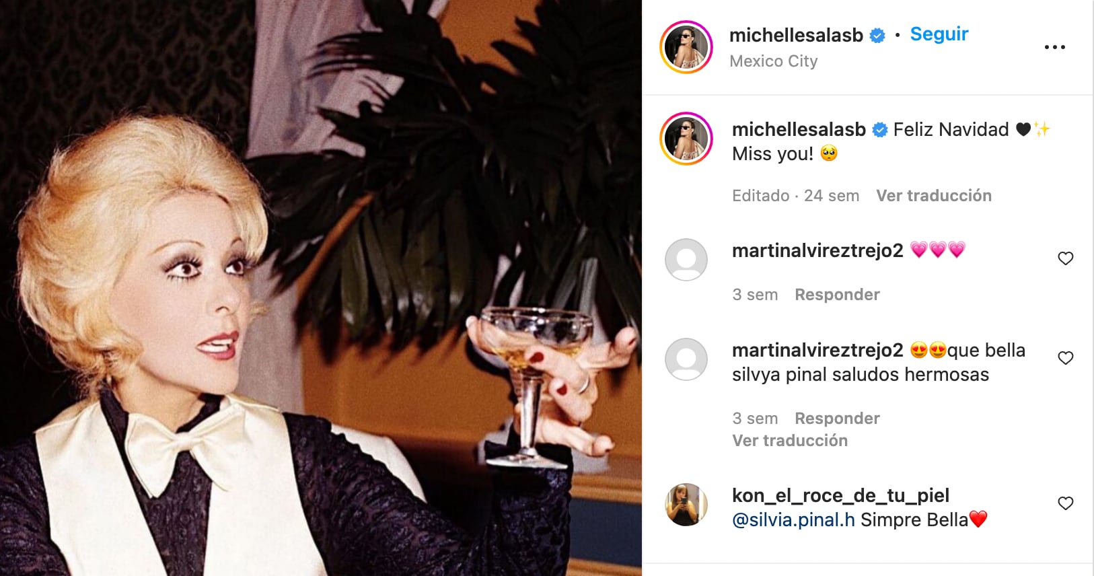Open kon_el_roce_de_tu_piel username link
The width and height of the screenshot is (1094, 576).
(x=840, y=496)
